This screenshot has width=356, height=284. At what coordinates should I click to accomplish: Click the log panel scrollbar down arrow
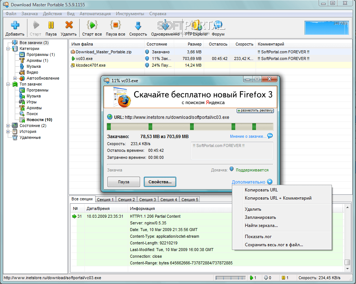(x=347, y=268)
